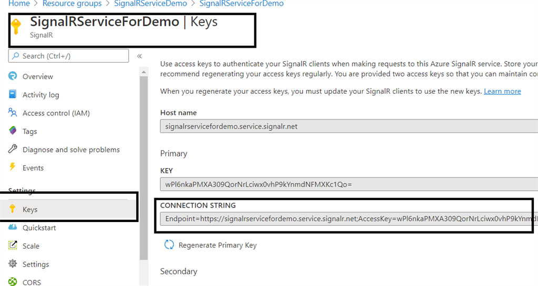Click the Events lightning icon

point(13,167)
